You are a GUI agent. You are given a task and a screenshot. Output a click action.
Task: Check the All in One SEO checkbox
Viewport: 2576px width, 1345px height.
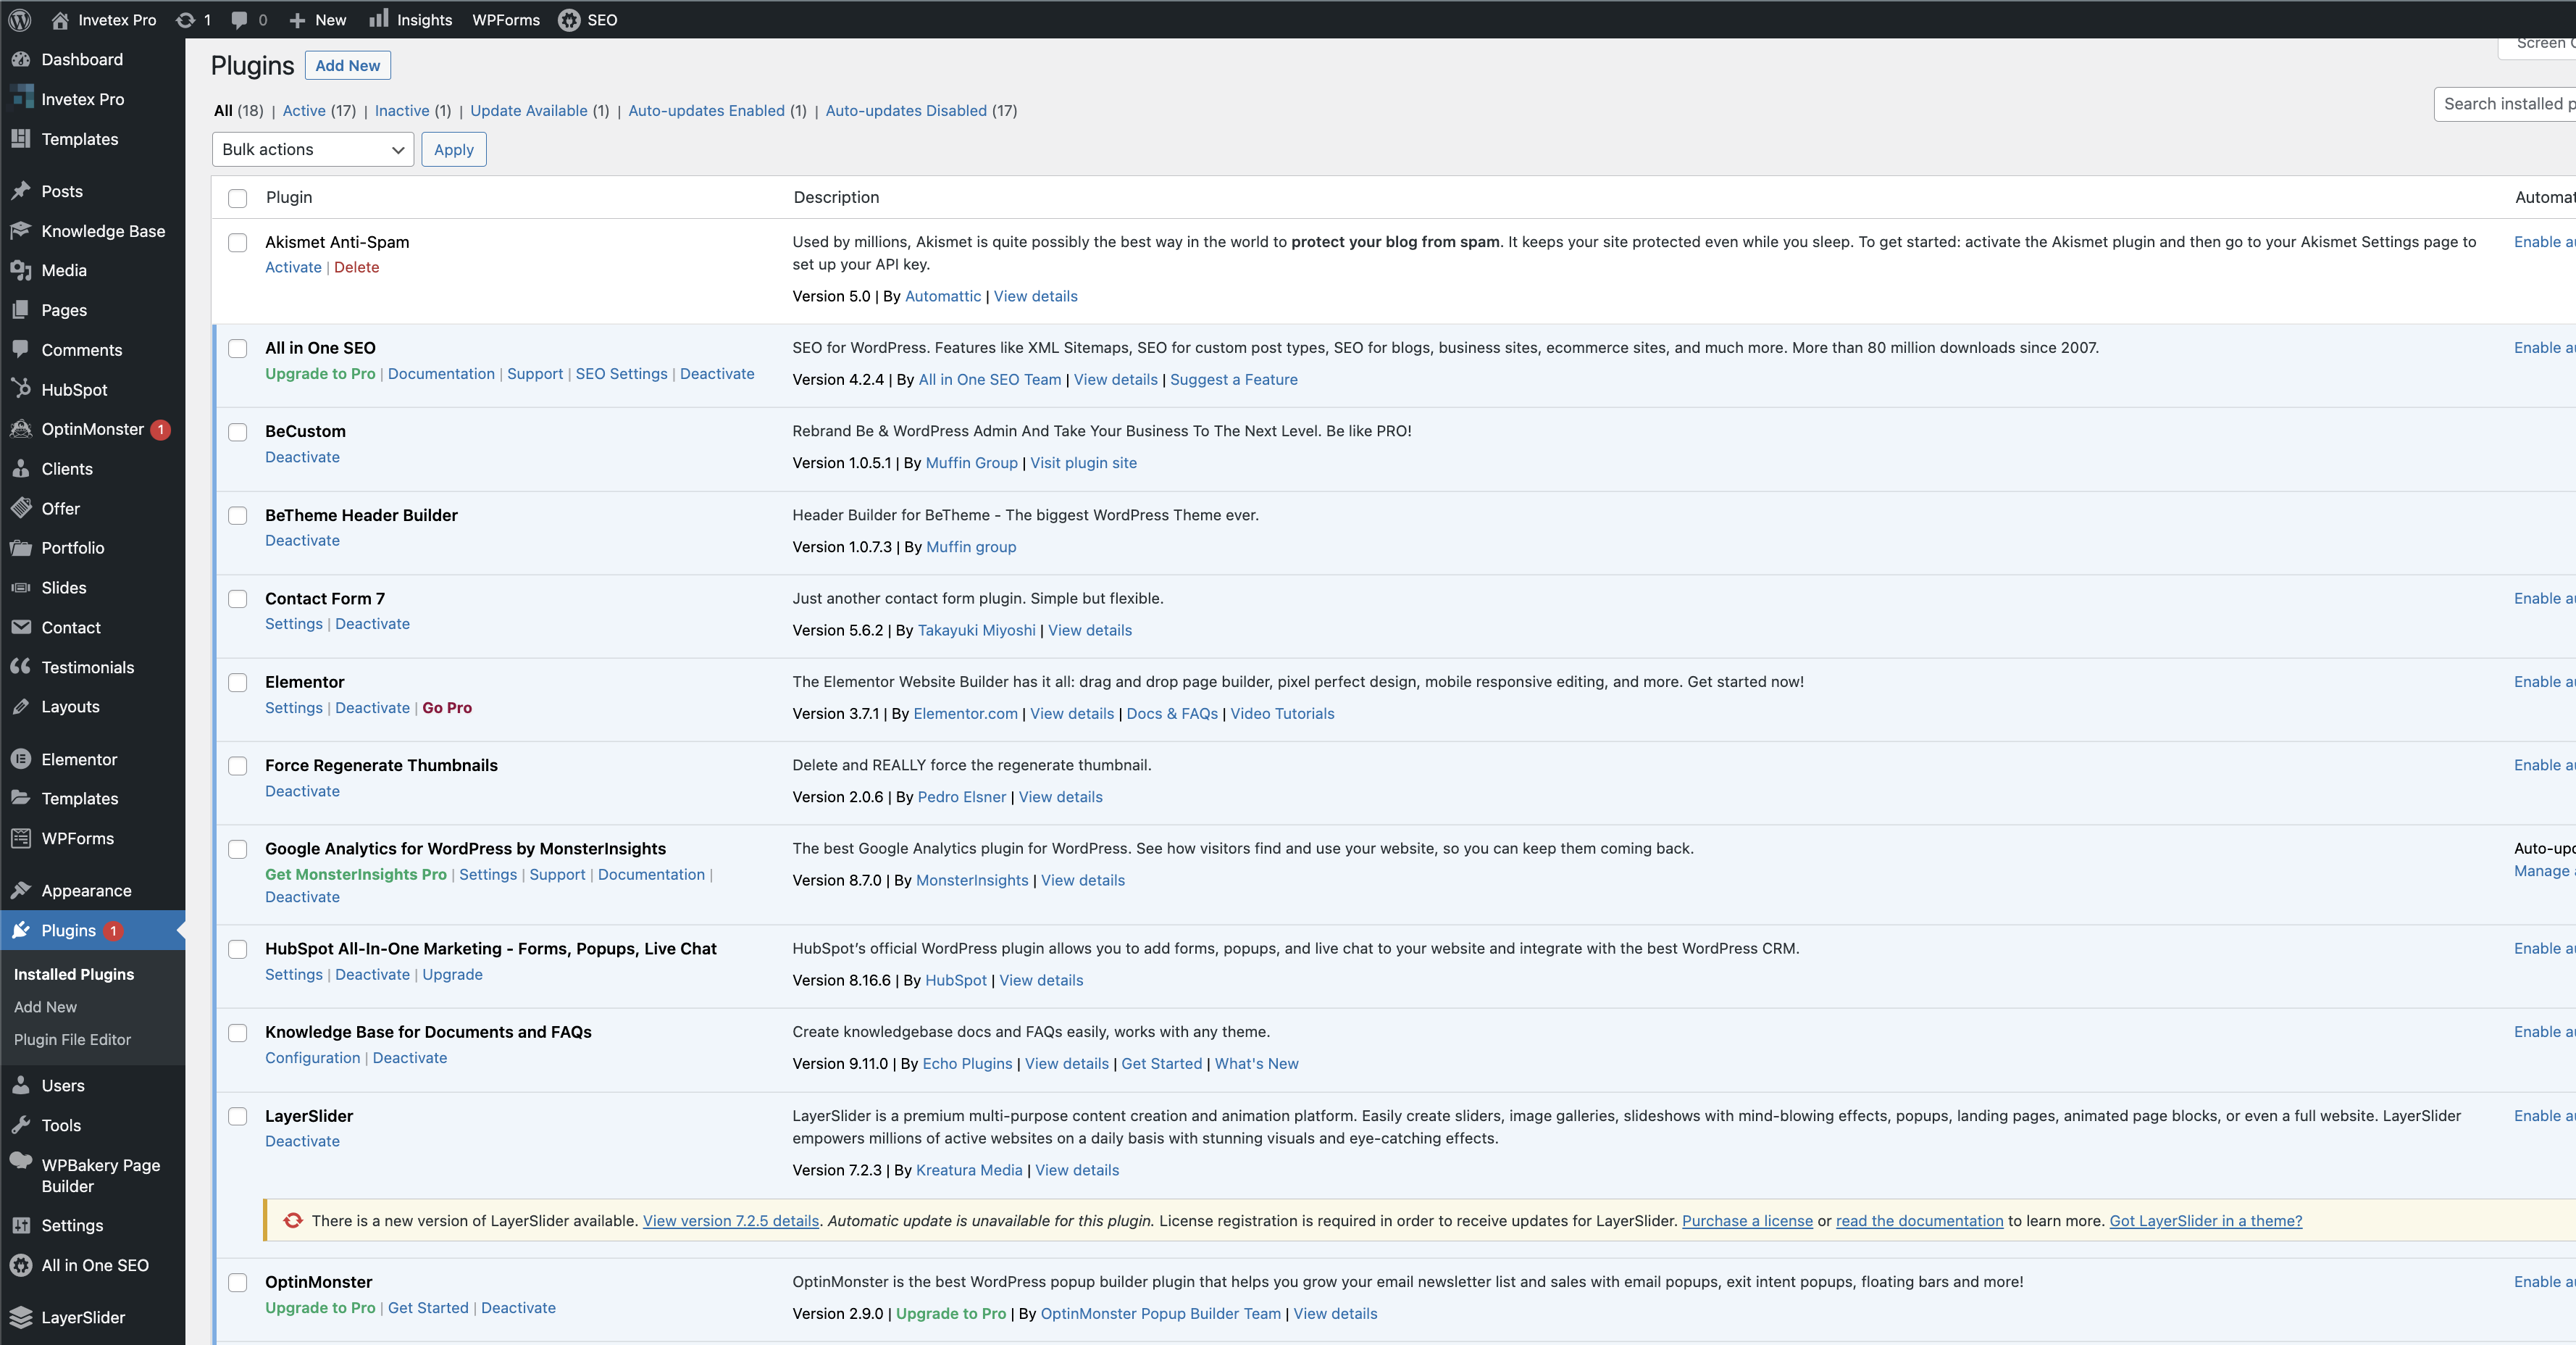[238, 348]
